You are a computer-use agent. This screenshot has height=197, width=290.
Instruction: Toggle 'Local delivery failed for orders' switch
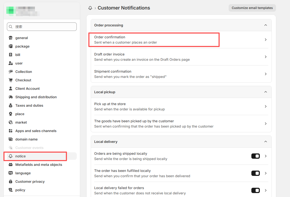coord(255,190)
